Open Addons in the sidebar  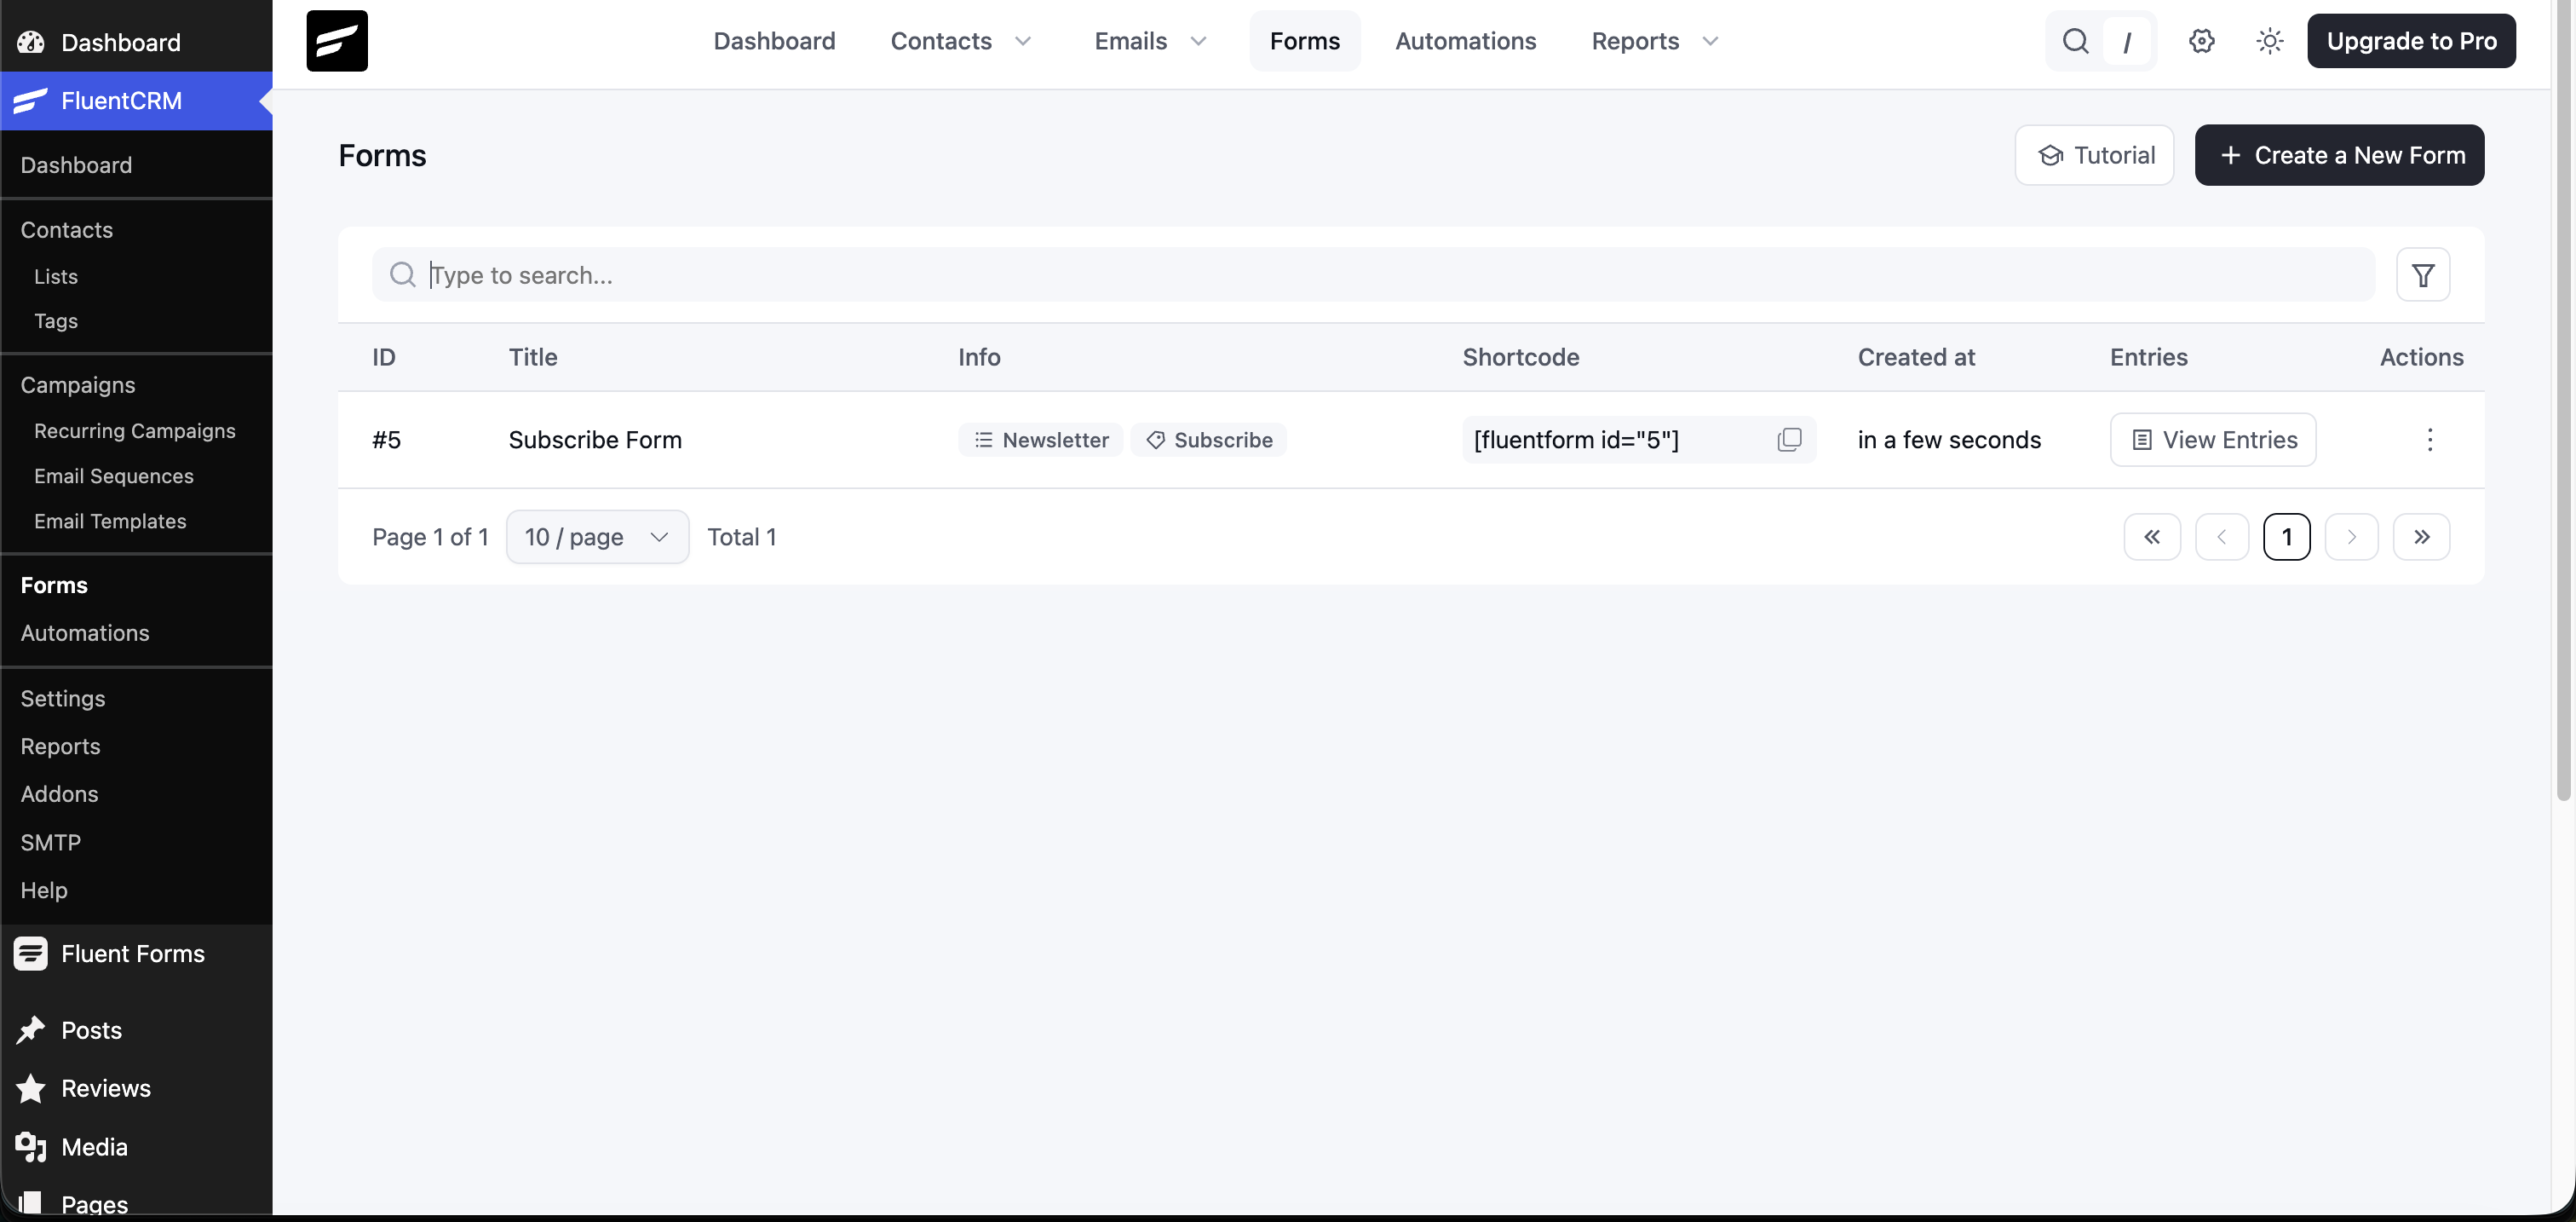pyautogui.click(x=59, y=794)
